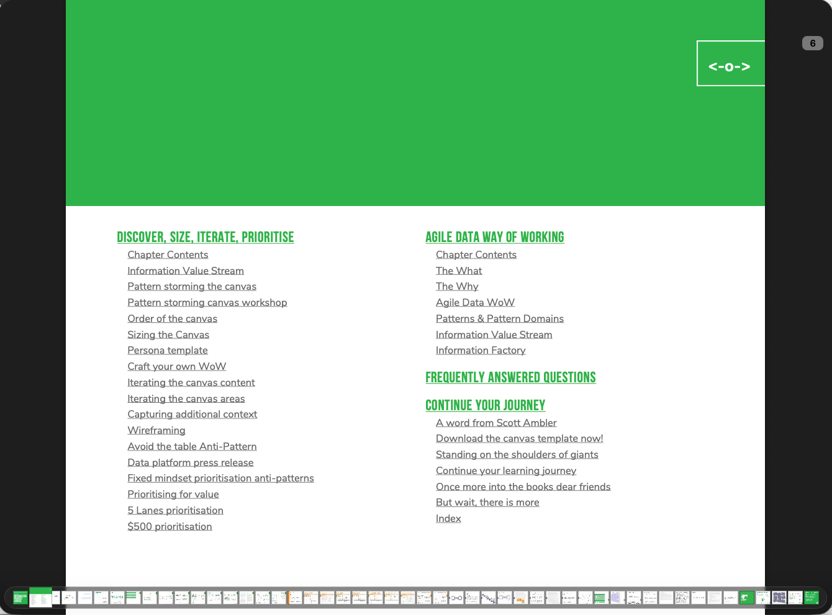Viewport: 832px width, 615px height.
Task: Go to the Persona template page
Action: click(167, 350)
